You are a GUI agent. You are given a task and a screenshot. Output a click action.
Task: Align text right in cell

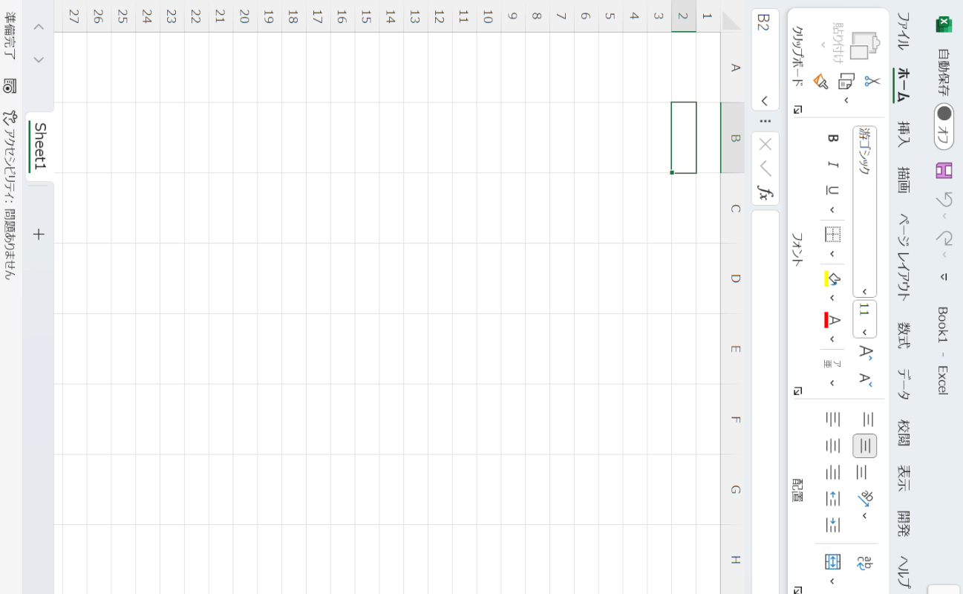tap(832, 472)
